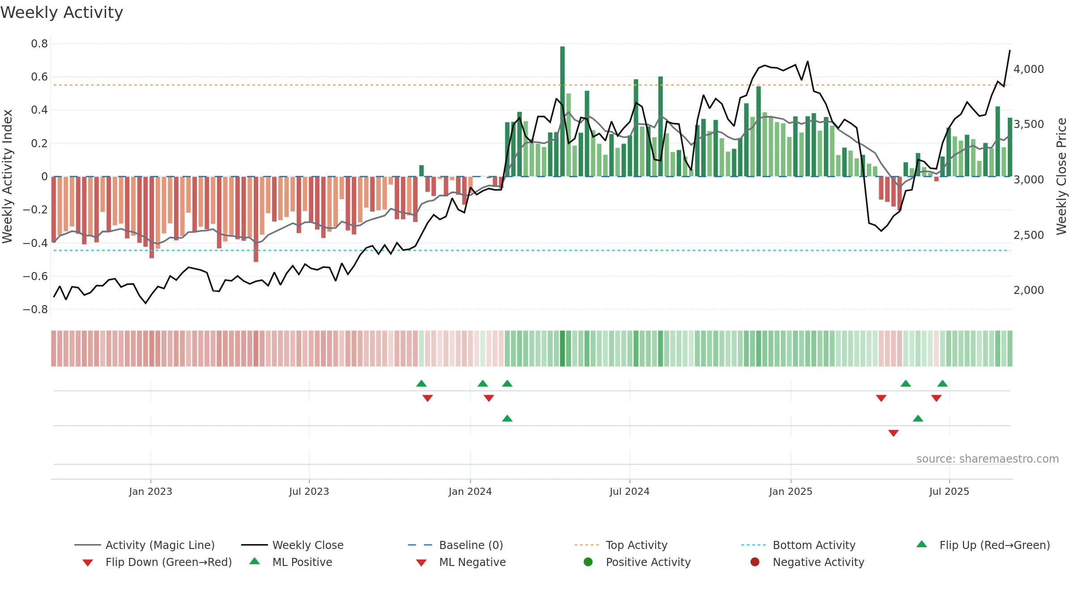Toggle the Negative Activity legend entry
This screenshot has width=1074, height=604.
pyautogui.click(x=807, y=562)
